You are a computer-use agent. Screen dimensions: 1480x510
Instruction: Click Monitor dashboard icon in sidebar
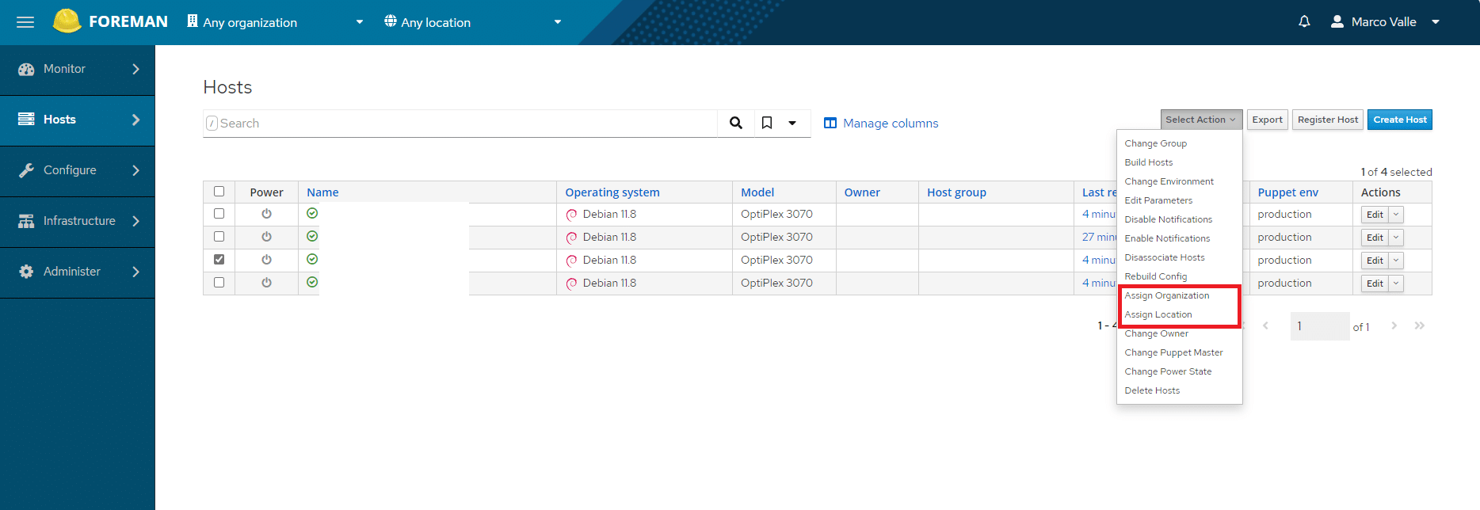tap(26, 69)
